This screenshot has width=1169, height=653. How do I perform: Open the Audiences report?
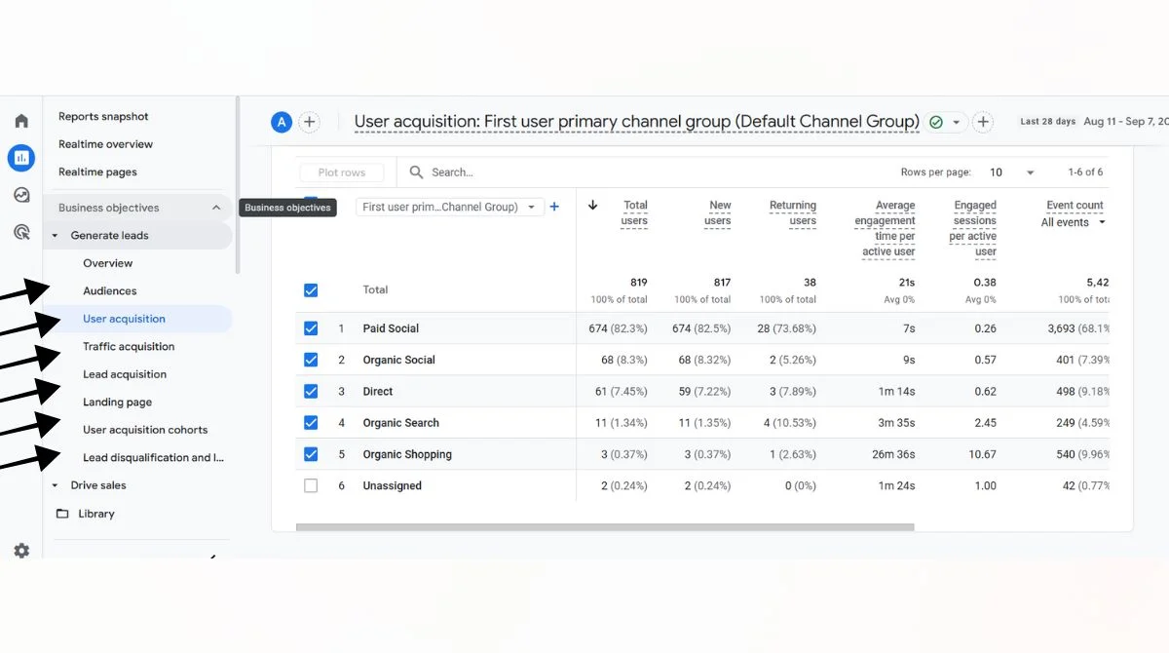[x=110, y=291]
